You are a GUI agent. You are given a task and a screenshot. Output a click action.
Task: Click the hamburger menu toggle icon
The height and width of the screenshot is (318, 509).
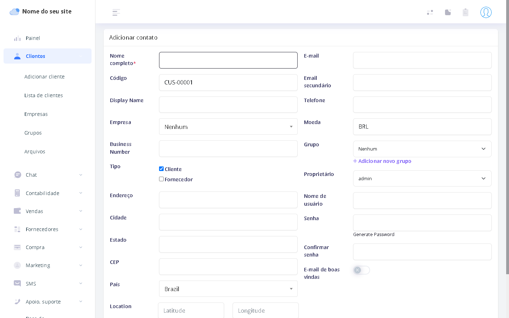click(116, 13)
